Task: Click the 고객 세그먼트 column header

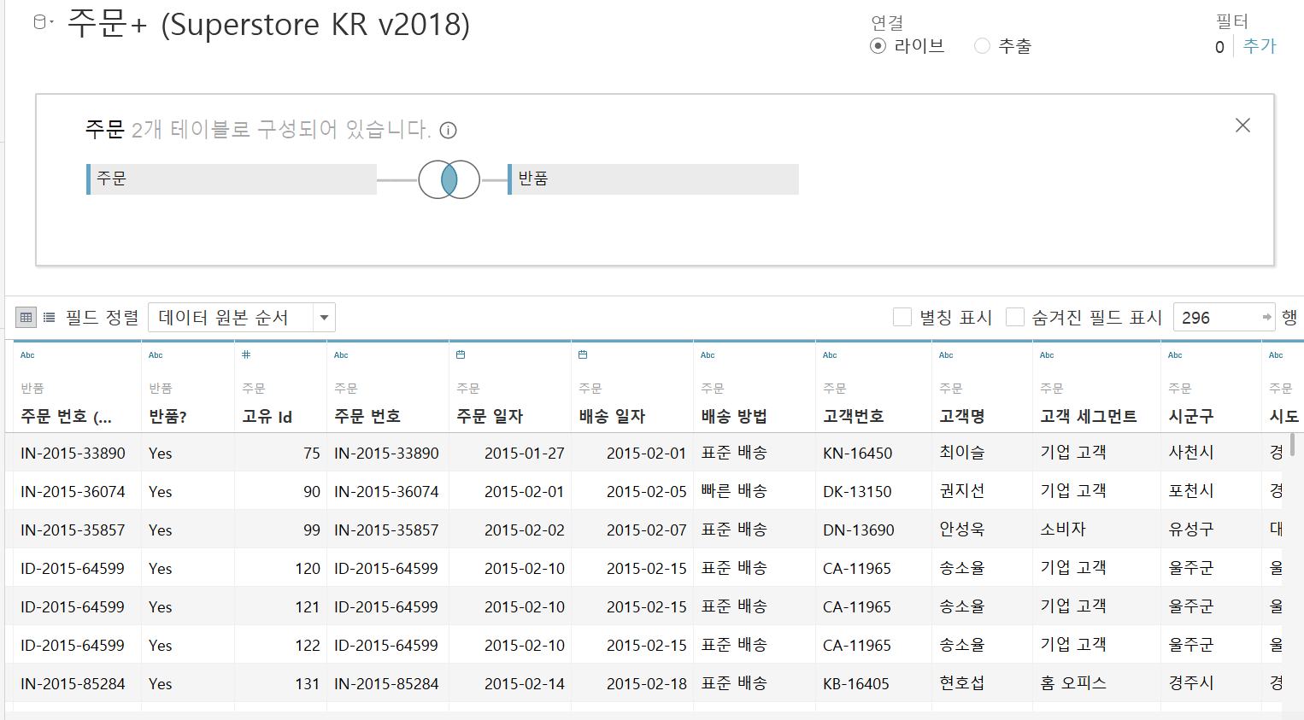Action: click(1089, 417)
